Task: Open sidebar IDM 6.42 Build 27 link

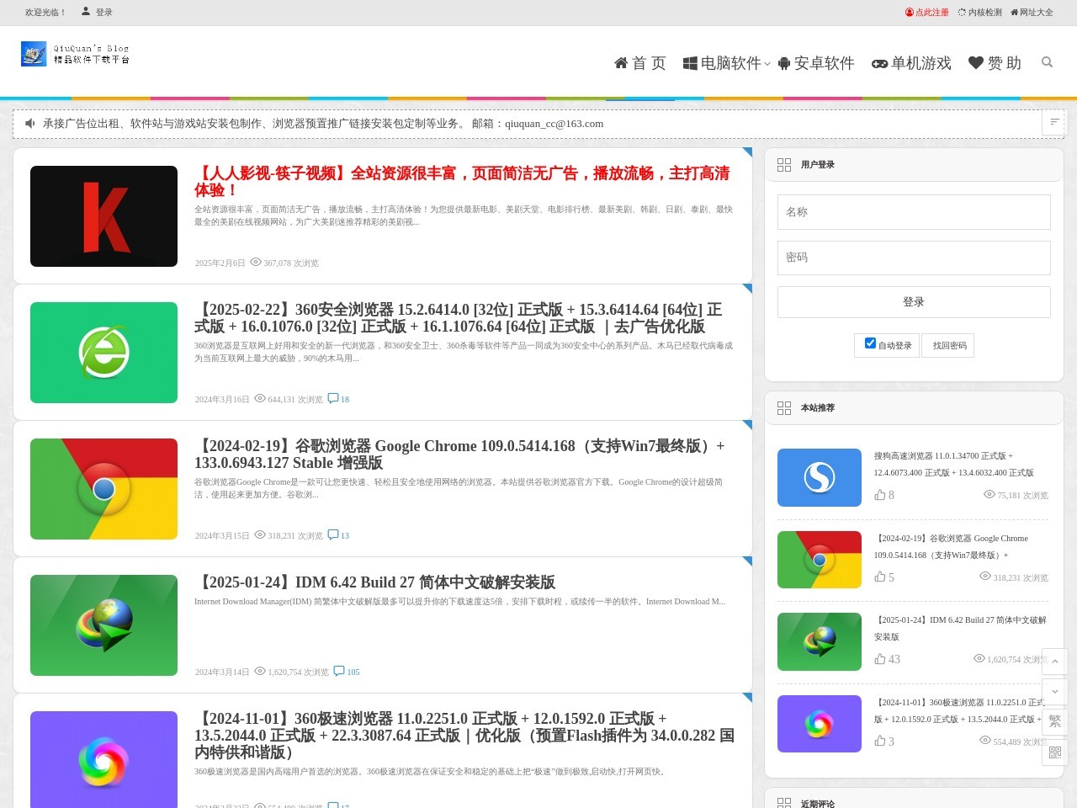Action: (x=960, y=629)
